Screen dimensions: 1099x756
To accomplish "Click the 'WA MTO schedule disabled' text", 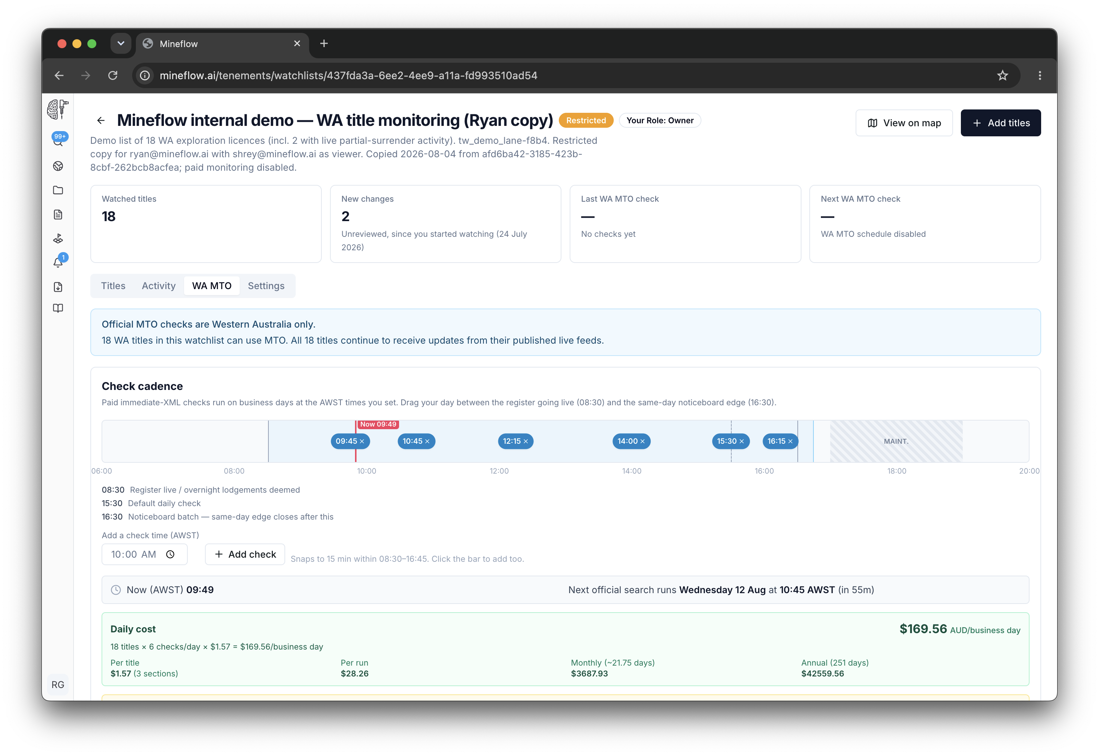I will click(873, 234).
